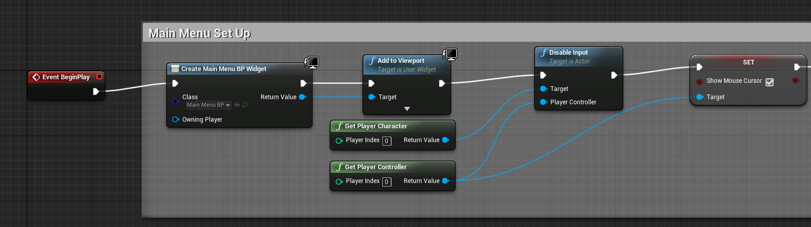Viewport: 811px width, 227px height.
Task: Click the Create Main Menu BP Widget Return Value pin
Action: pos(303,97)
